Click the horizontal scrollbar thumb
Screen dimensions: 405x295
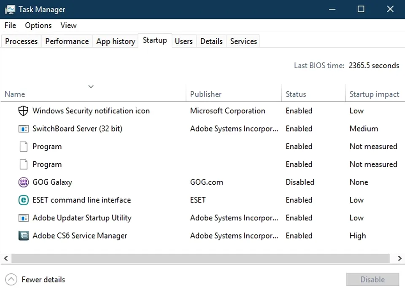tap(200, 258)
